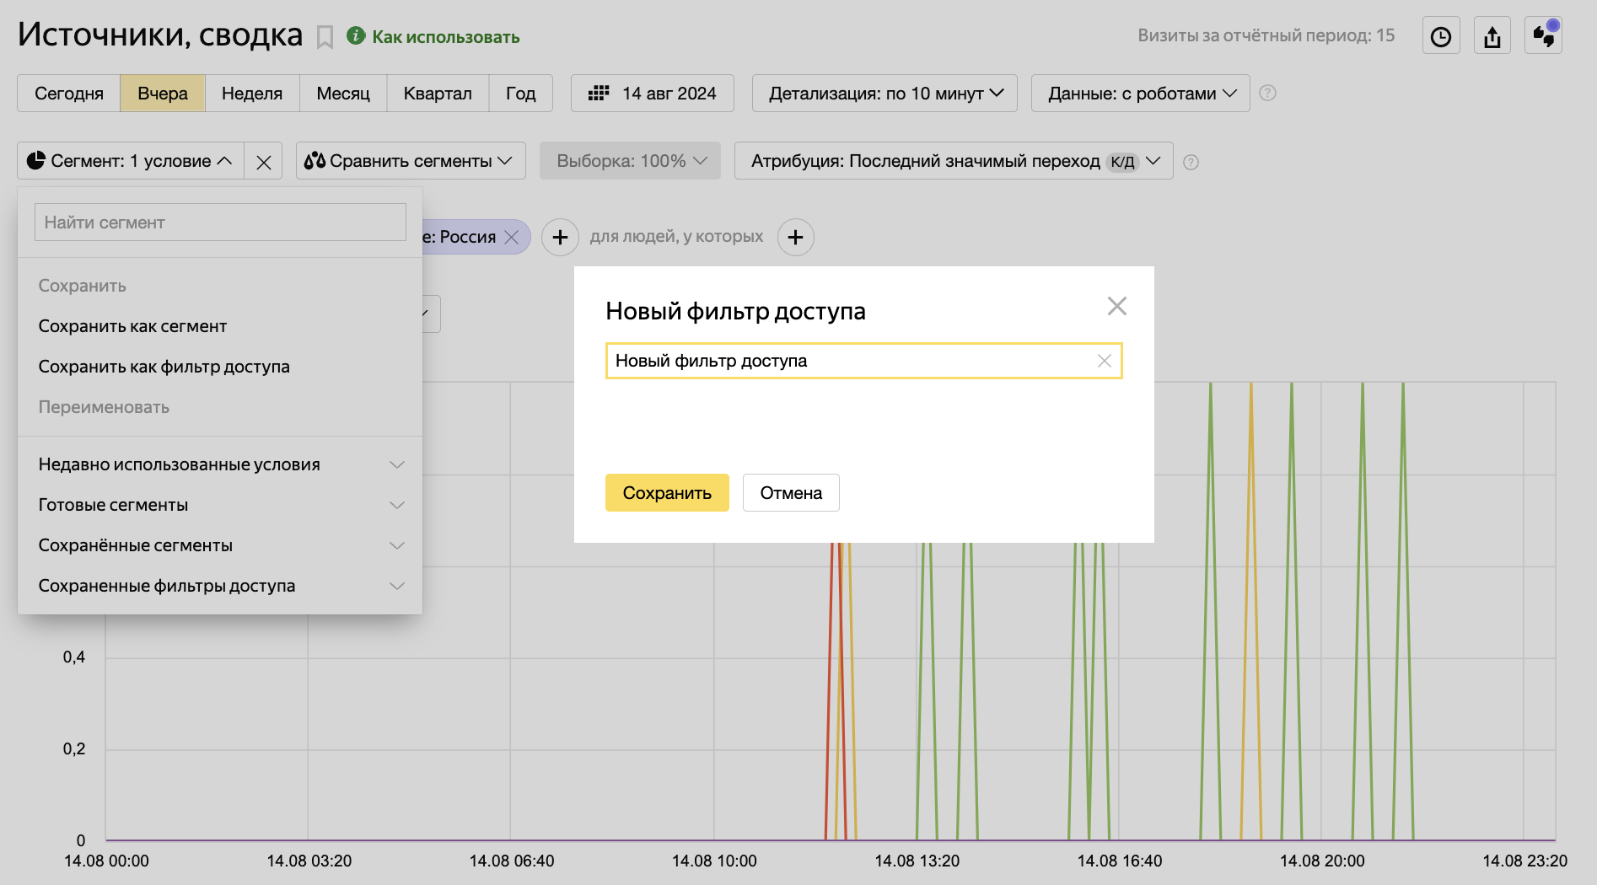This screenshot has height=885, width=1597.
Task: Open the report history clock icon
Action: click(x=1441, y=36)
